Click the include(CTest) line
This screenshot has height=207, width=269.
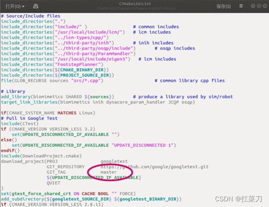point(20,124)
